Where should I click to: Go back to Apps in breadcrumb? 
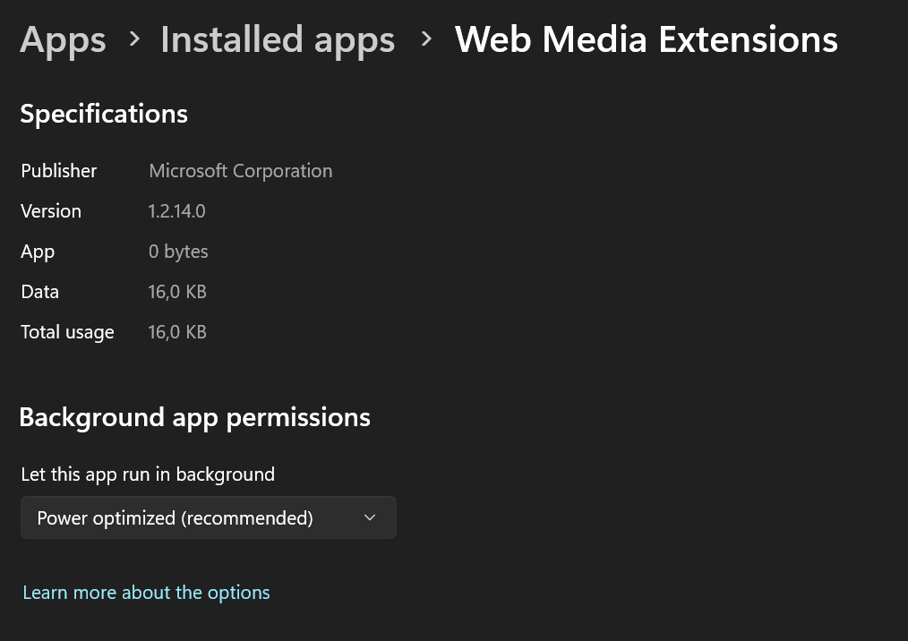point(63,39)
